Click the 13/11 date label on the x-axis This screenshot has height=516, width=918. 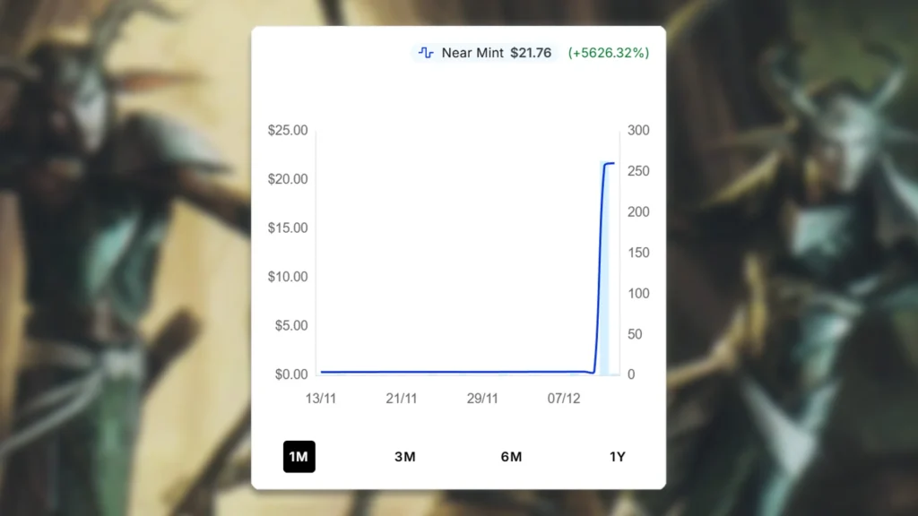(321, 399)
